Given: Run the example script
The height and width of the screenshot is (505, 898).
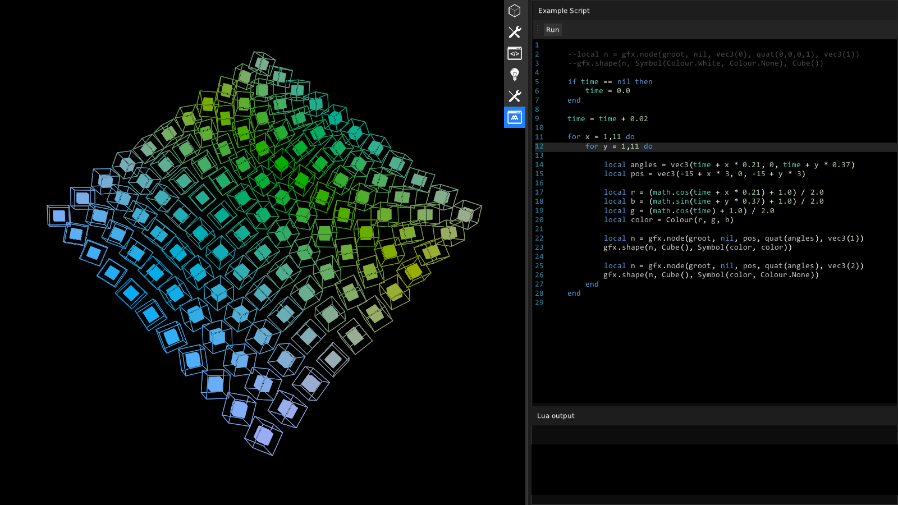Looking at the screenshot, I should [552, 30].
